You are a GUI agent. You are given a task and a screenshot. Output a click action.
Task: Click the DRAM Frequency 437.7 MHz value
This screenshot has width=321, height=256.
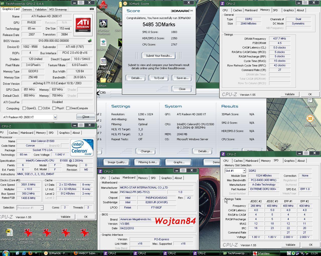280,38
